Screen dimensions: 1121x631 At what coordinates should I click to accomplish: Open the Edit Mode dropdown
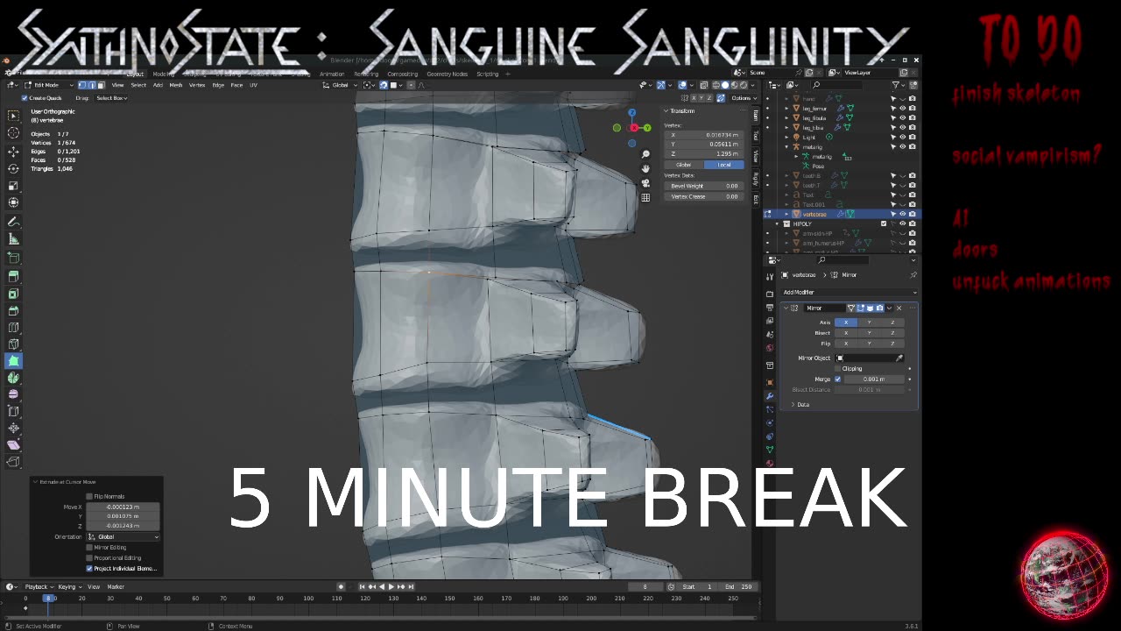click(x=49, y=85)
